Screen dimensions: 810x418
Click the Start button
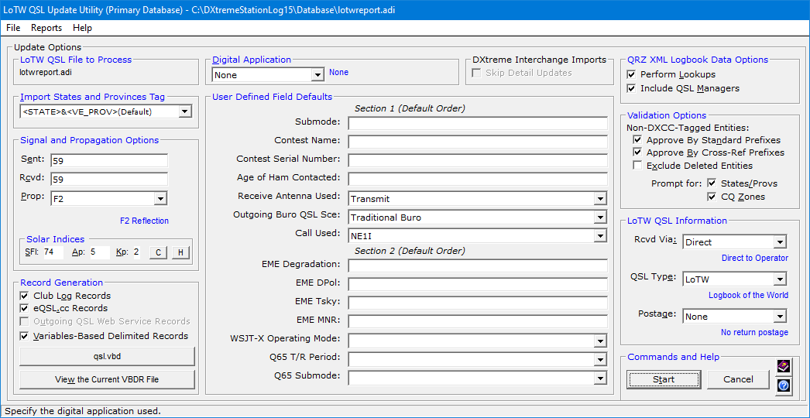click(x=664, y=379)
